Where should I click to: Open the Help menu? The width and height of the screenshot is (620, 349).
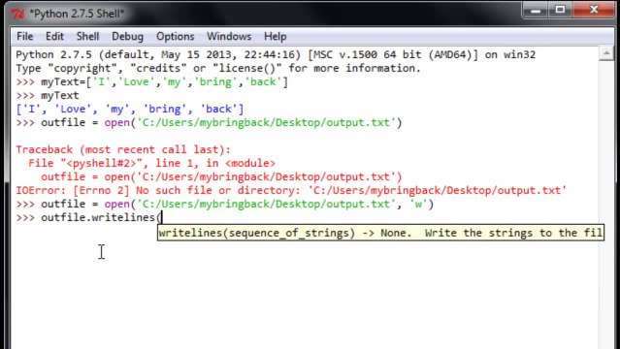pyautogui.click(x=276, y=37)
